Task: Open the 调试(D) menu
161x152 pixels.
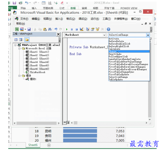Action: click(83, 19)
